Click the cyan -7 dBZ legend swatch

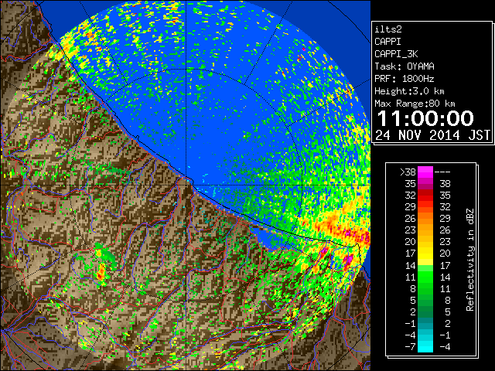(x=425, y=346)
